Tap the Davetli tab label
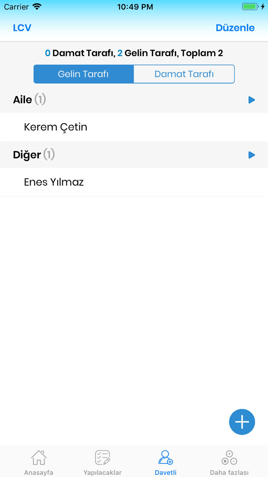Viewport: 268px width, 477px height. [166, 472]
